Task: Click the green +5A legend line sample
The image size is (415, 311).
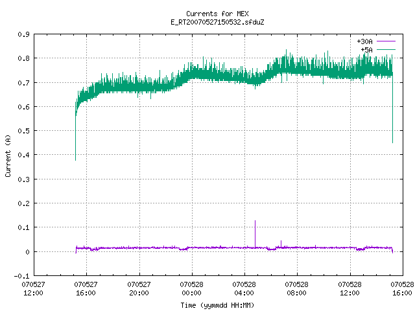Action: pos(386,49)
